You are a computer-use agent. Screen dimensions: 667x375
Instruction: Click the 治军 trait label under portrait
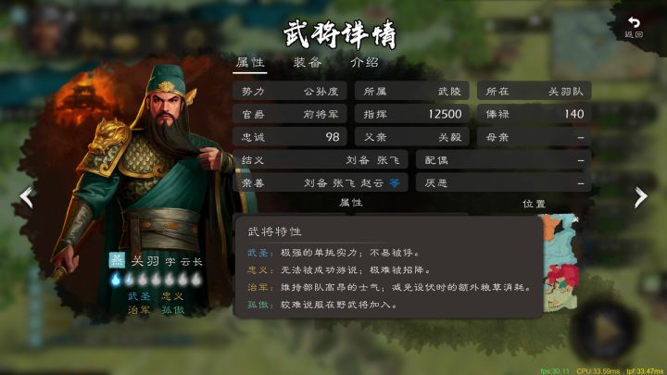tap(139, 310)
